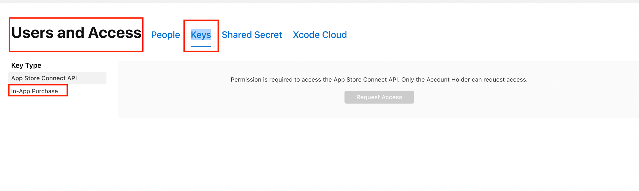
Task: Switch to the People tab
Action: pyautogui.click(x=165, y=35)
